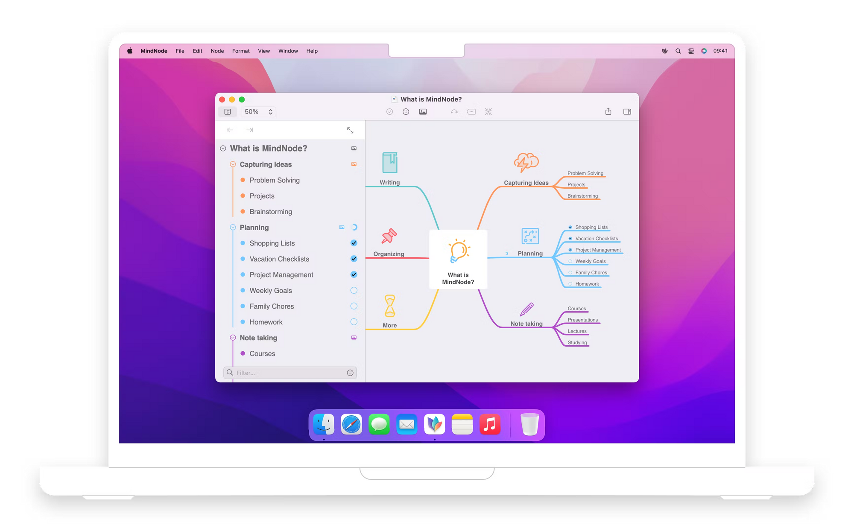Click the indent arrow in outline
Screen dimensions: 854x528
(x=250, y=130)
